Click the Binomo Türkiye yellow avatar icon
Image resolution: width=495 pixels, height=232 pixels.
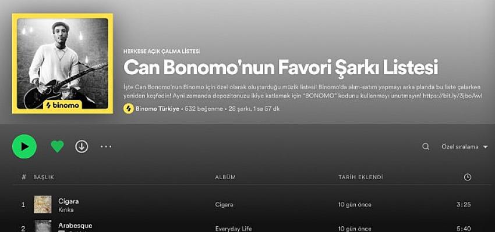coord(129,109)
